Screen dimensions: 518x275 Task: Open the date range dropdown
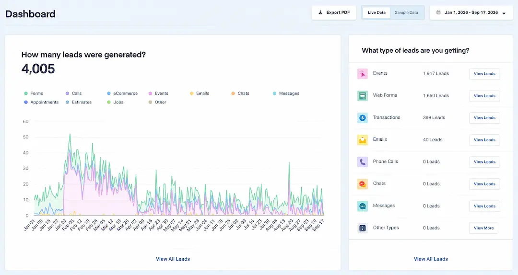point(471,12)
